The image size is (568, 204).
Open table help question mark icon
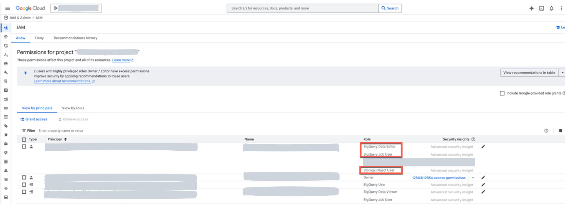click(x=546, y=131)
